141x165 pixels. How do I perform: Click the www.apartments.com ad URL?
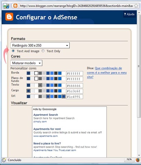point(46,136)
